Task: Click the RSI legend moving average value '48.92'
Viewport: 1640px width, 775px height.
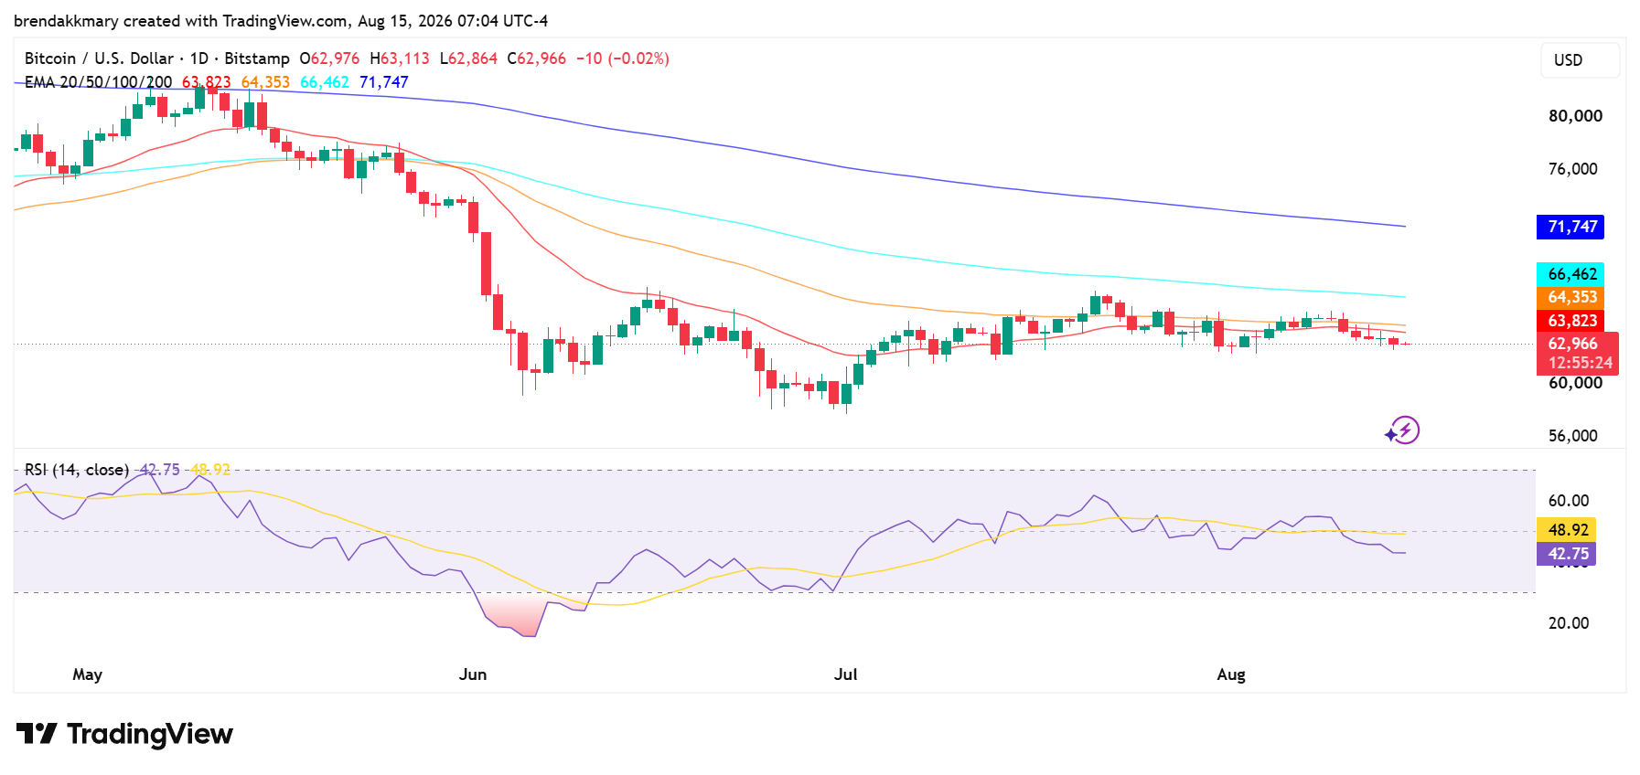Action: [210, 470]
